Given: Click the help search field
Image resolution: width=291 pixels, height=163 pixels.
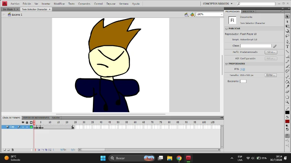Looking at the screenshot, I should 256,4.
